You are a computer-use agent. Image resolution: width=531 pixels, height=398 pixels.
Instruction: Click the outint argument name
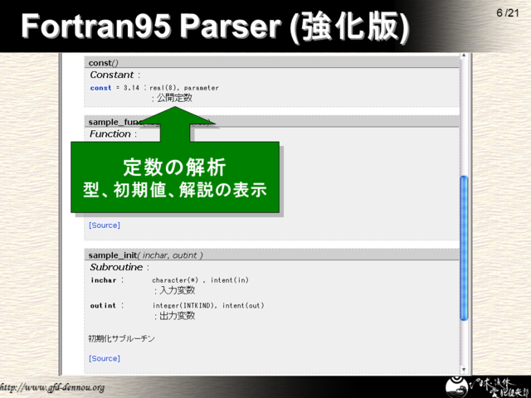click(x=103, y=305)
